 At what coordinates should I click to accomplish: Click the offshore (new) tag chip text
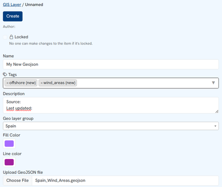coord(23,83)
